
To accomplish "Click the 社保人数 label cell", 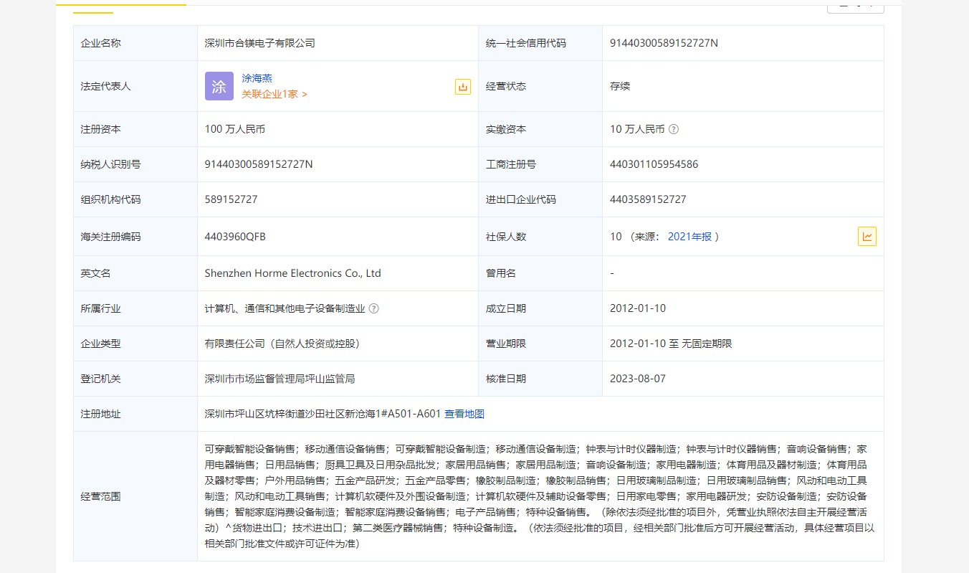I will 540,237.
